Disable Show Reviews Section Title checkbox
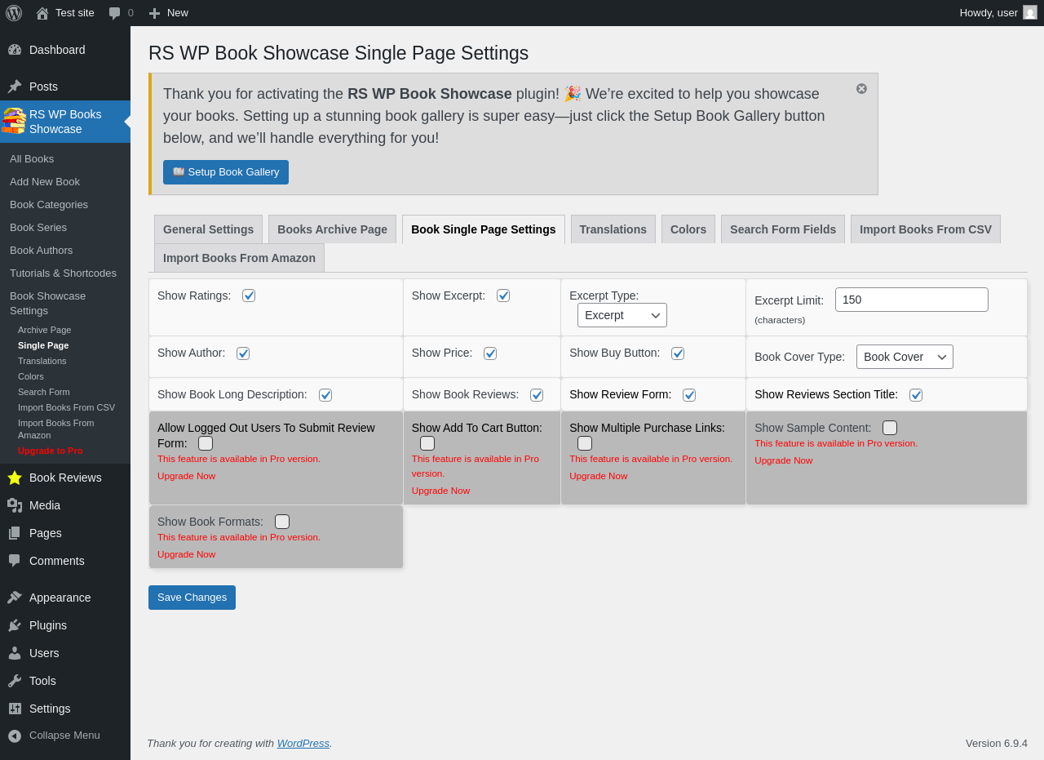1044x760 pixels. pyautogui.click(x=916, y=395)
